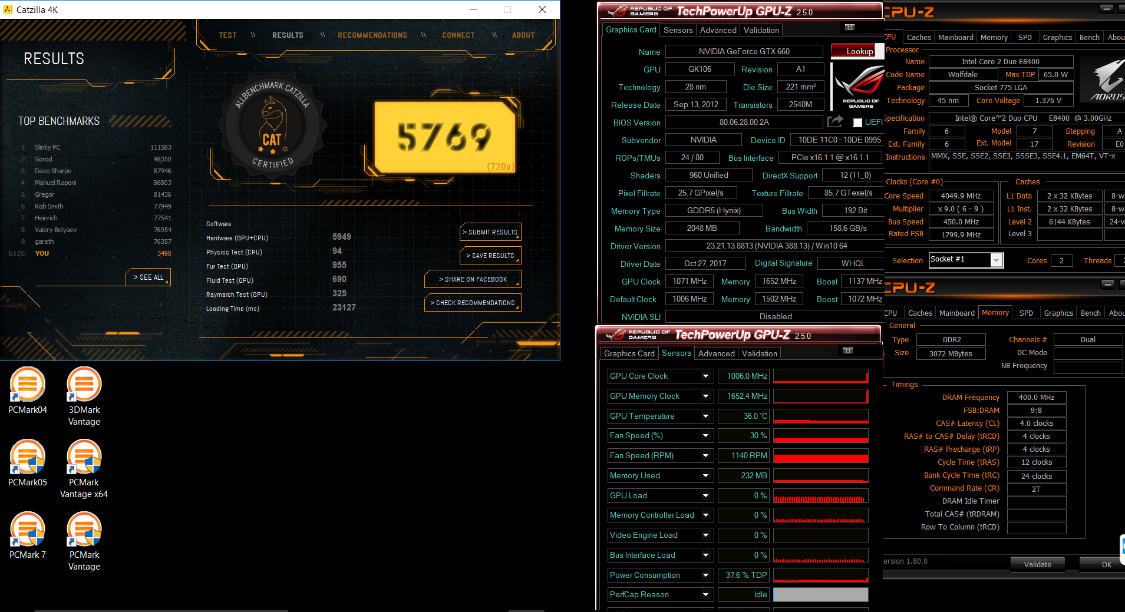Open the PCMark05 desktop shortcut

coord(28,463)
